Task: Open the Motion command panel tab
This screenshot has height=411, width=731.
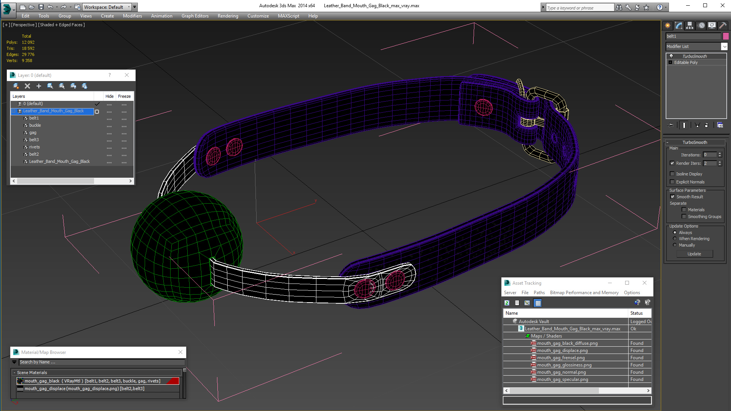Action: 701,25
